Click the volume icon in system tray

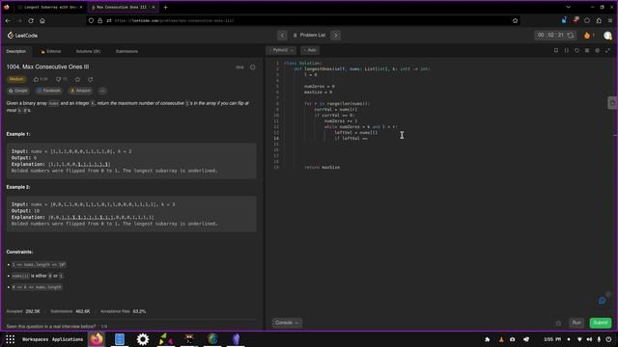pyautogui.click(x=589, y=339)
